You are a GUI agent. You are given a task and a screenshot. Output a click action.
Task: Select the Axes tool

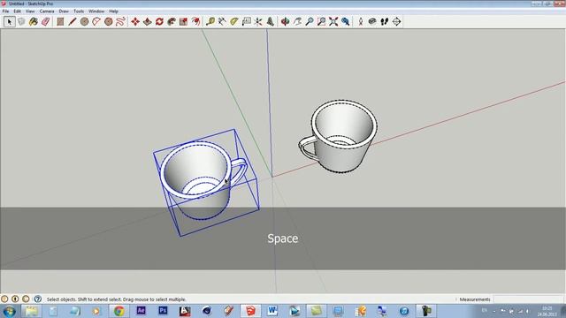258,21
